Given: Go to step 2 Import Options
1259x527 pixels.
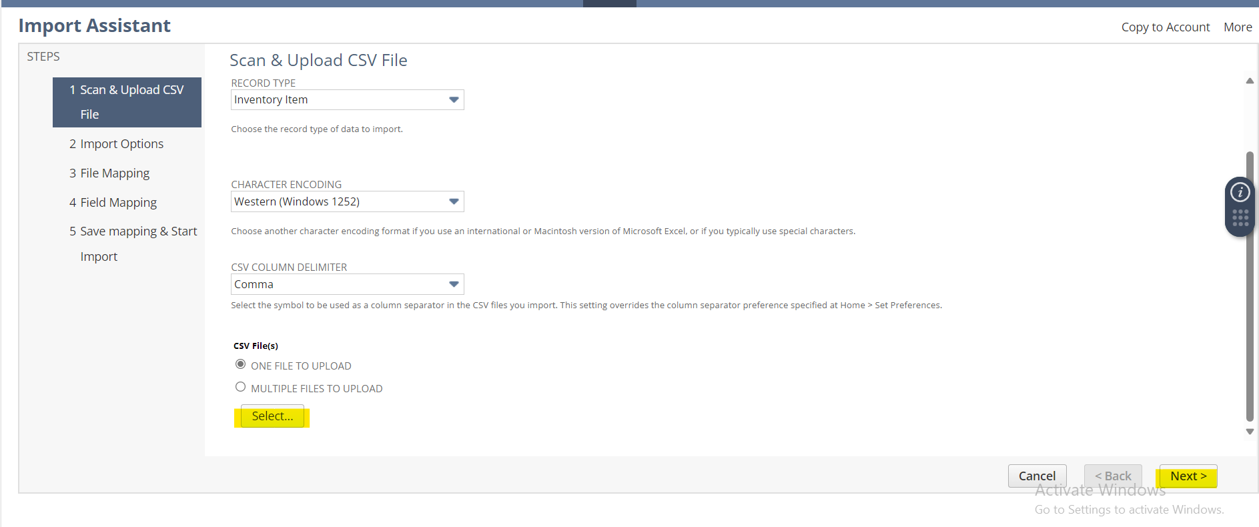Looking at the screenshot, I should coord(116,143).
